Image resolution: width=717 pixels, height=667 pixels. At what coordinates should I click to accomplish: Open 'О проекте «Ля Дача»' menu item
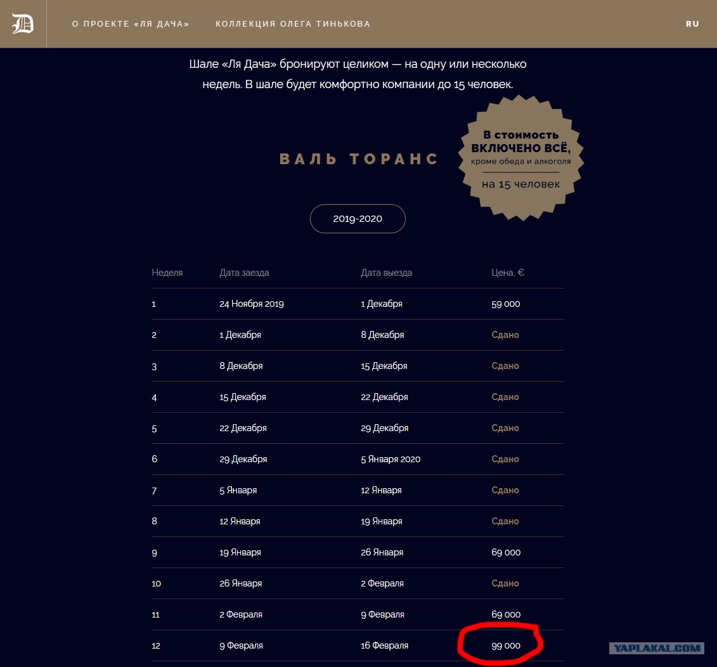coord(131,24)
